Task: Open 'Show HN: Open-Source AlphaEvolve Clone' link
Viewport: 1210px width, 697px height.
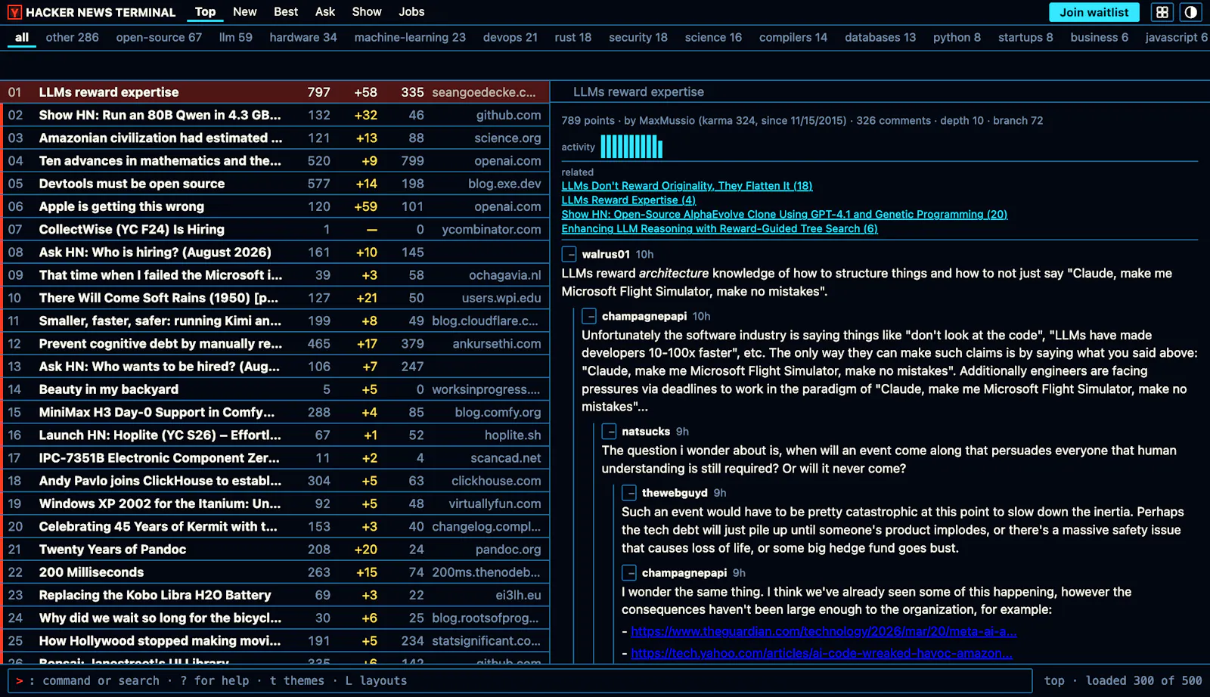Action: [784, 215]
